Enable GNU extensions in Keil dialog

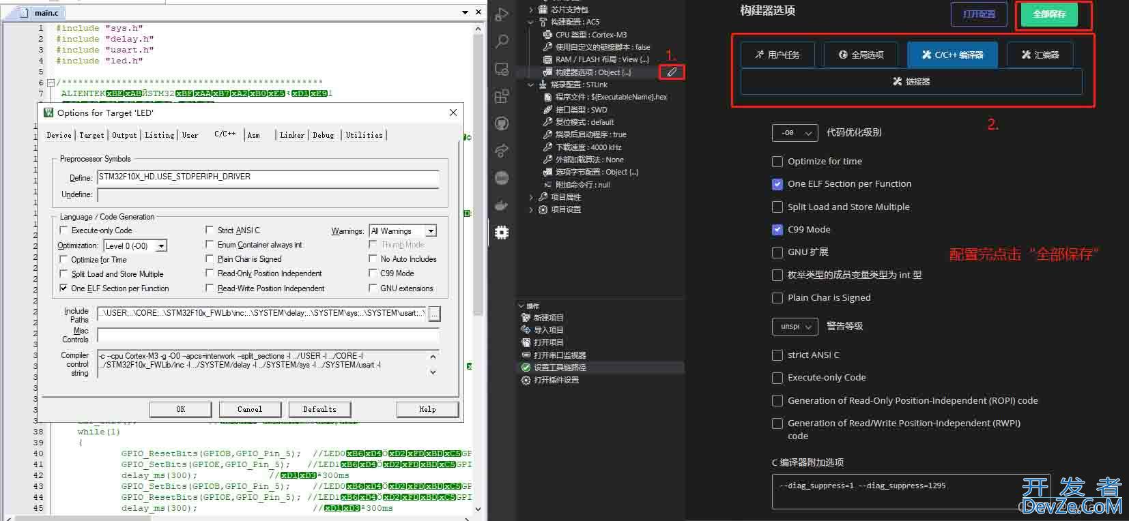[x=373, y=288]
